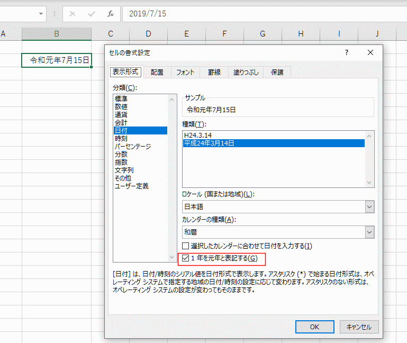Open the Name Box dropdown arrow
Image resolution: width=407 pixels, height=343 pixels.
tap(41, 14)
